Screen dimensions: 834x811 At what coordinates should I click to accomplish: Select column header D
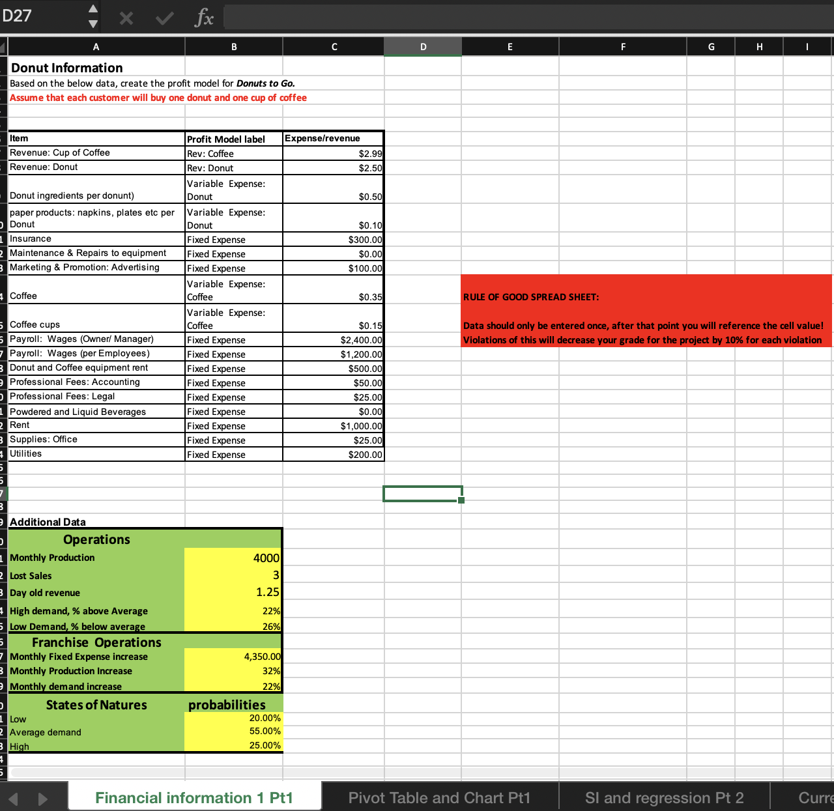click(x=422, y=46)
